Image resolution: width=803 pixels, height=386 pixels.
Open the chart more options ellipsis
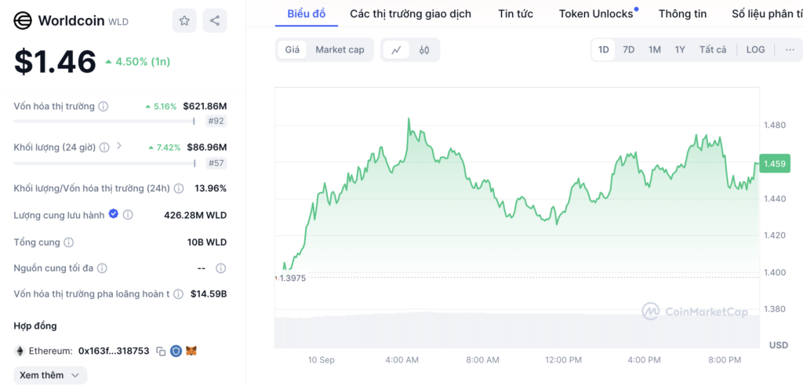click(x=790, y=49)
